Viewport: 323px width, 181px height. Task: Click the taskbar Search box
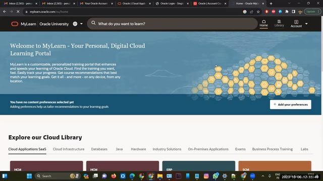(x=57, y=176)
